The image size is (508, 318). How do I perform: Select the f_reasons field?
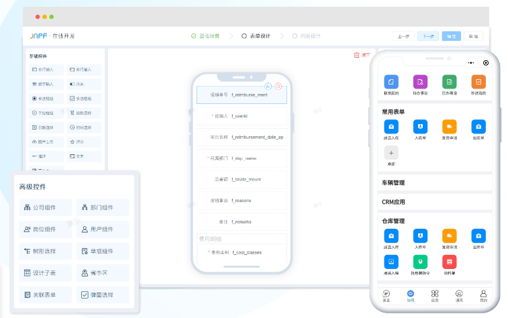click(x=242, y=201)
